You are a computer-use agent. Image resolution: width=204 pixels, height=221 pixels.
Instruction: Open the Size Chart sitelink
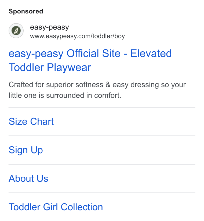[x=31, y=122]
